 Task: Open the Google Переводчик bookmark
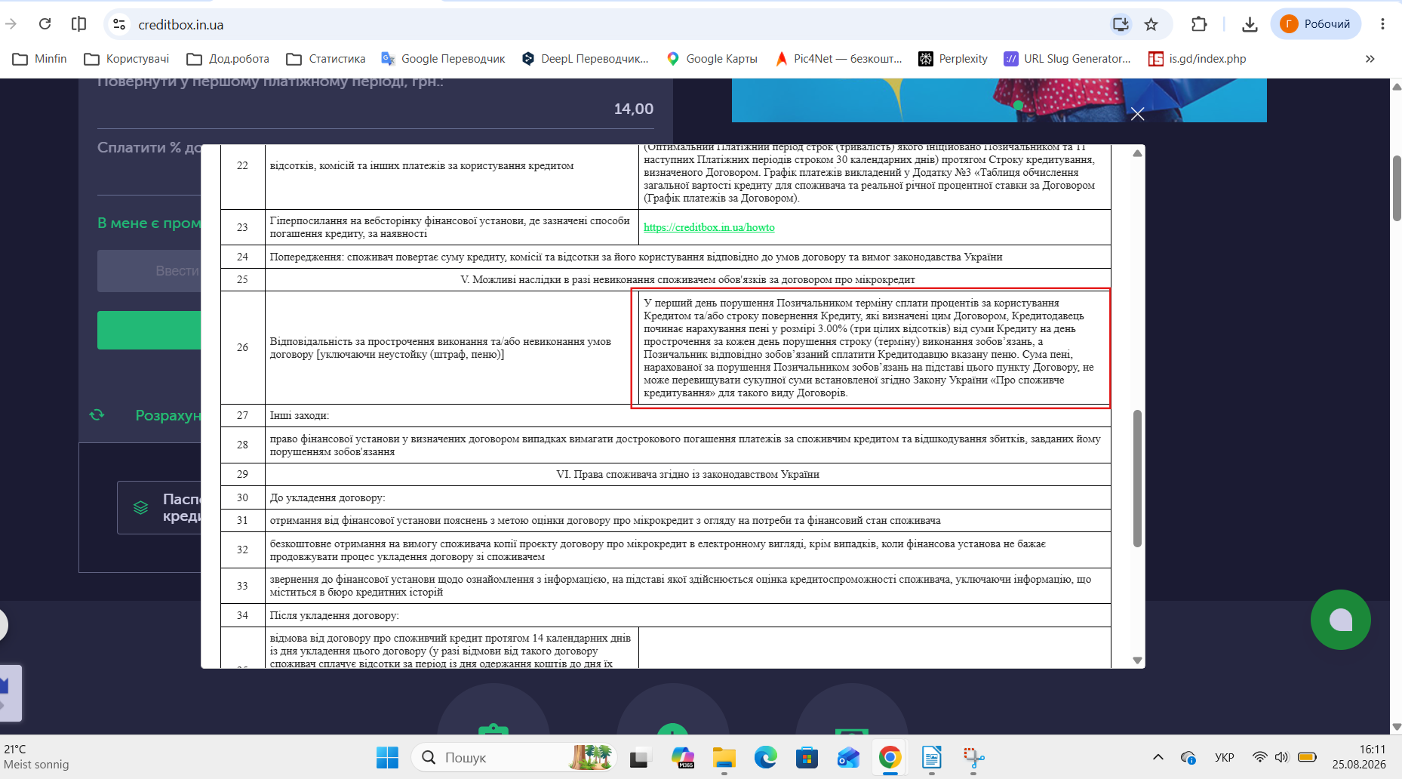pyautogui.click(x=443, y=59)
